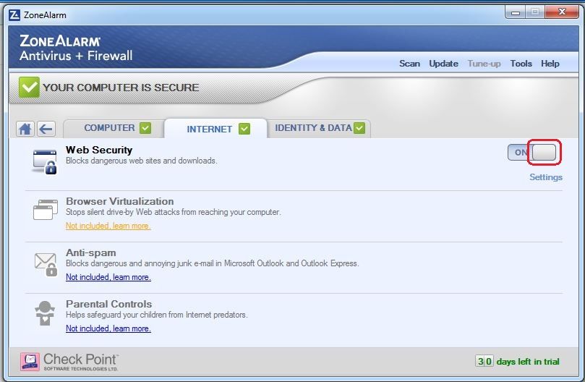Click Browser Virtualization 'Not included, learn more' link
Viewport: 585px width, 382px height.
108,226
